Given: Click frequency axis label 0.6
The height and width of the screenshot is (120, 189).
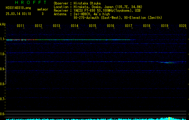Looking at the screenshot, I should click(3, 114).
